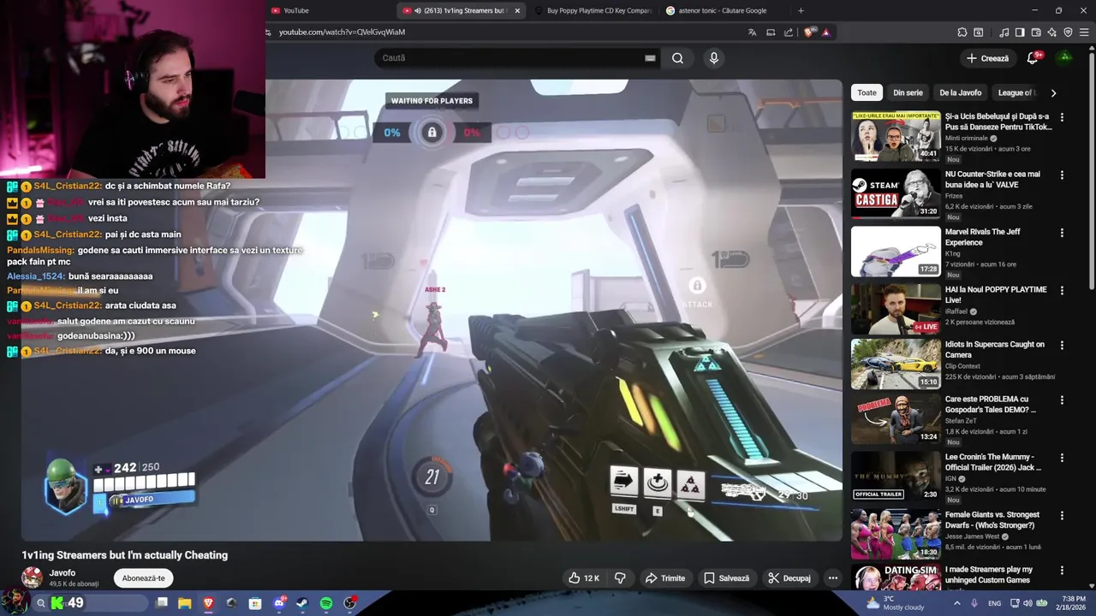Open the Minti criminale video thumbnail
This screenshot has height=616, width=1096.
tap(896, 136)
